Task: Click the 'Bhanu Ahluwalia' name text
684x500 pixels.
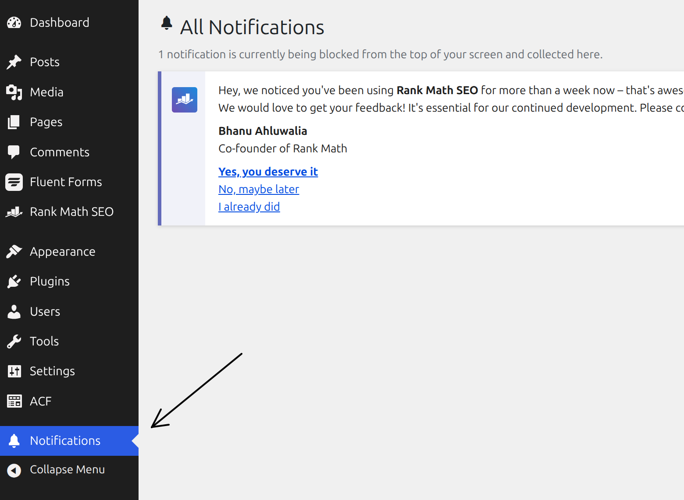Action: (x=263, y=131)
